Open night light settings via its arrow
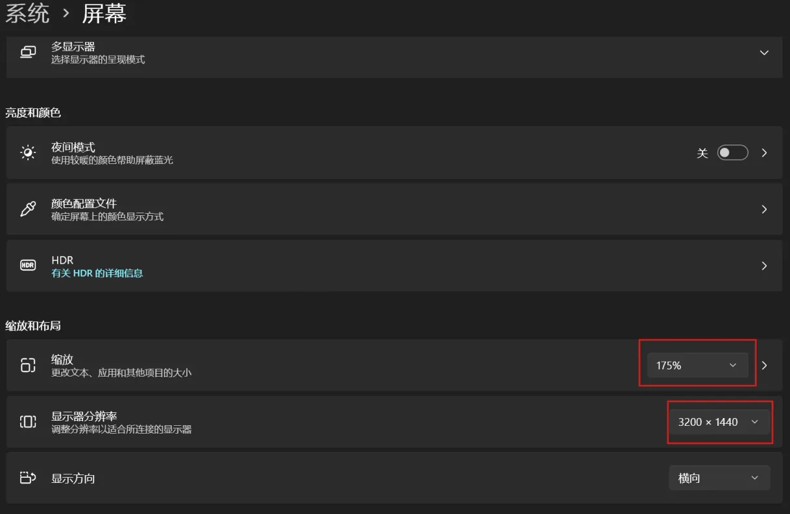The width and height of the screenshot is (790, 514). (x=764, y=153)
